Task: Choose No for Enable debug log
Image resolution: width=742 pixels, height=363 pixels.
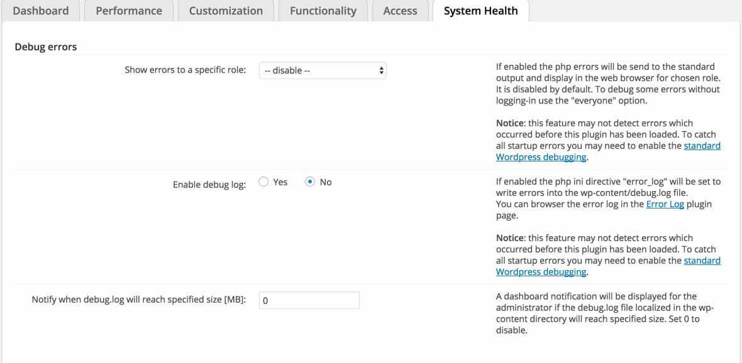Action: pos(310,182)
